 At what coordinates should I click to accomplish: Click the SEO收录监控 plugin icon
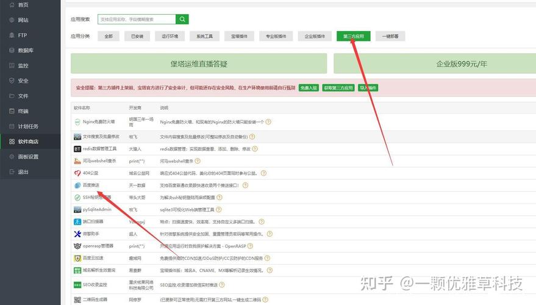point(77,285)
